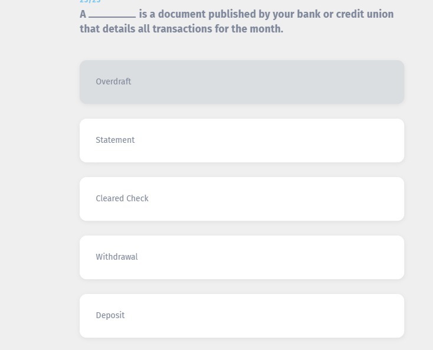Select the Overdraft answer option
The width and height of the screenshot is (433, 350).
242,82
